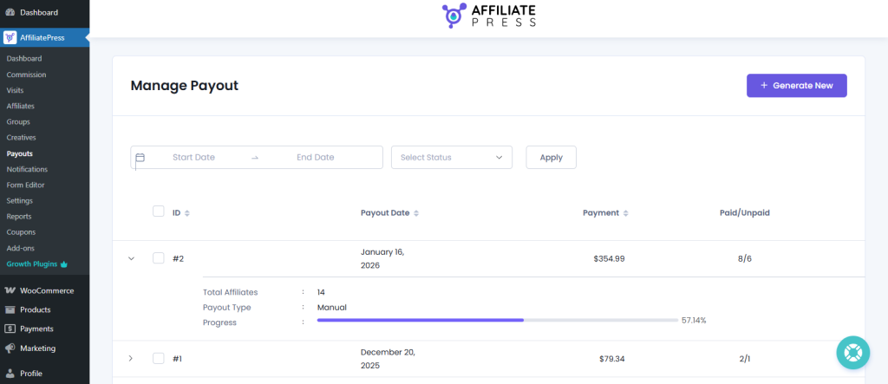The height and width of the screenshot is (384, 888).
Task: Click the Manual payout type value
Action: click(x=332, y=308)
